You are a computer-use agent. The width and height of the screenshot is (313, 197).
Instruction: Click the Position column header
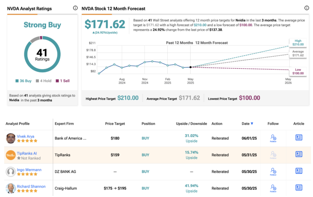click(148, 124)
